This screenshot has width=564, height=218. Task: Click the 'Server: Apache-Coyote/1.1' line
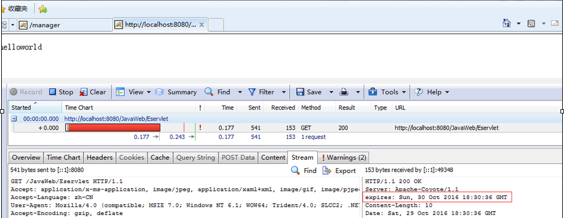(x=411, y=189)
